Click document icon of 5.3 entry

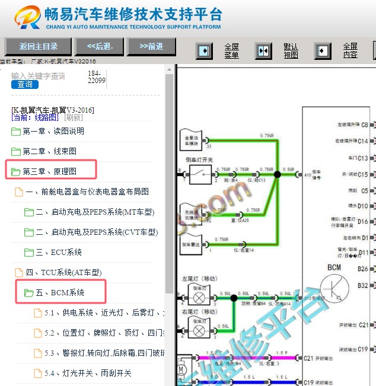38,353
